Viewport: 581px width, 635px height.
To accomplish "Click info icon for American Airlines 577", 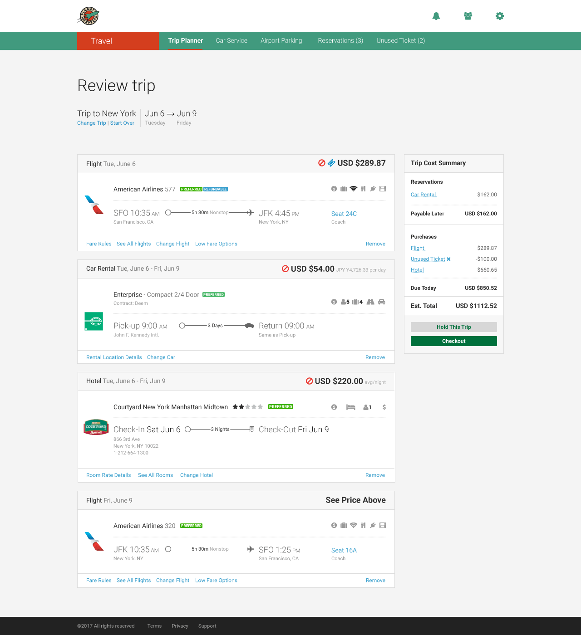I will 334,189.
